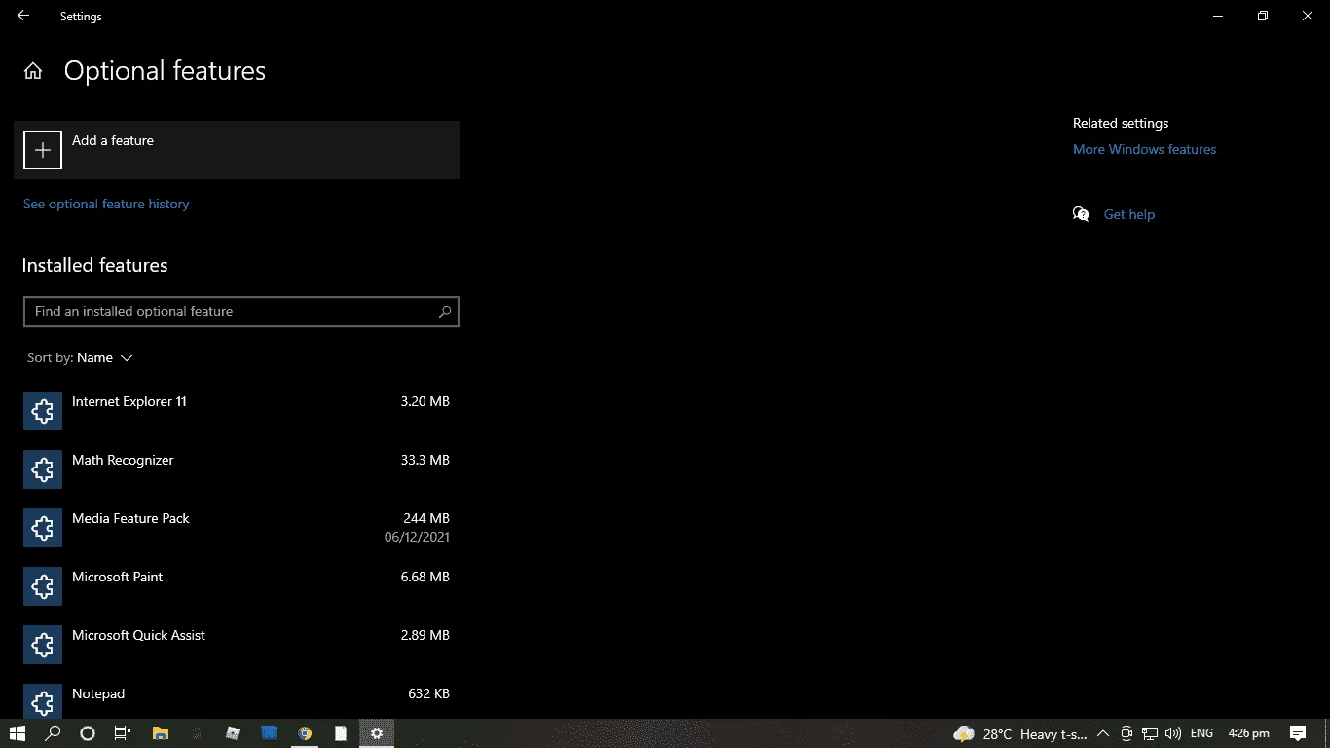Select the Math Recognizer puzzle icon
Screen dimensions: 1330x748
pyautogui.click(x=43, y=469)
